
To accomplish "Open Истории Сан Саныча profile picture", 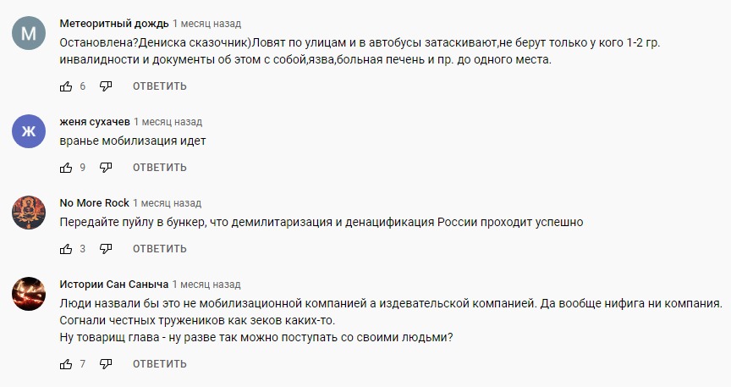I will click(x=29, y=294).
